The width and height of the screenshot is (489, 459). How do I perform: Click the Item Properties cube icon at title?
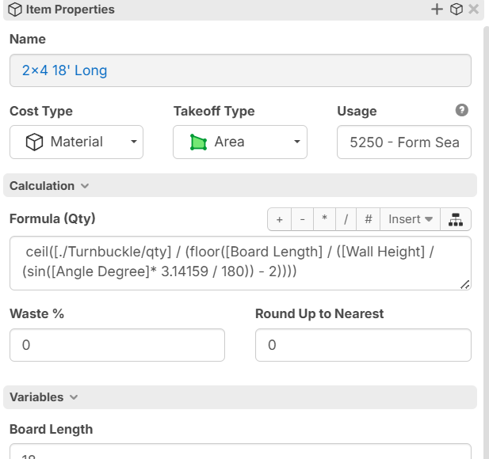point(15,9)
